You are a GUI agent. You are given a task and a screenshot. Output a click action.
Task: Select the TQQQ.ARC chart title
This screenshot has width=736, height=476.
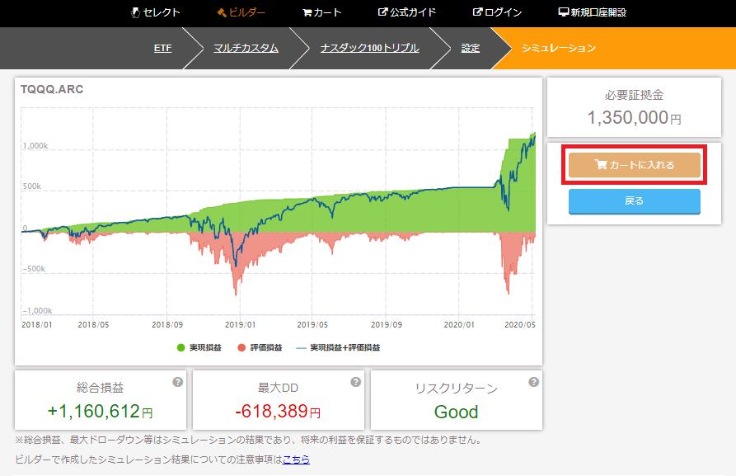coord(52,89)
